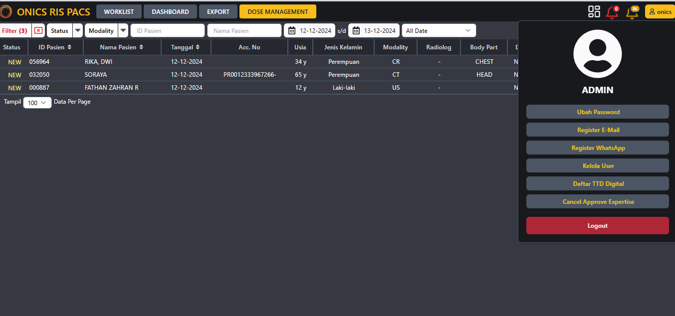The width and height of the screenshot is (675, 316).
Task: Open the grid apps icon
Action: coord(594,11)
